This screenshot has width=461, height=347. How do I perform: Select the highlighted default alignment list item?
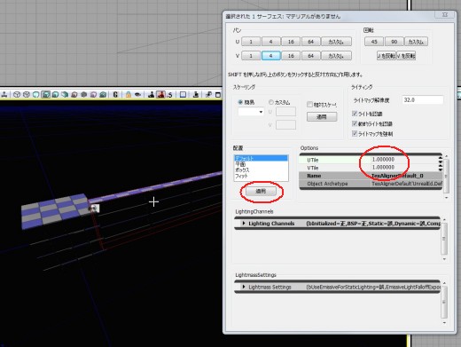point(261,158)
